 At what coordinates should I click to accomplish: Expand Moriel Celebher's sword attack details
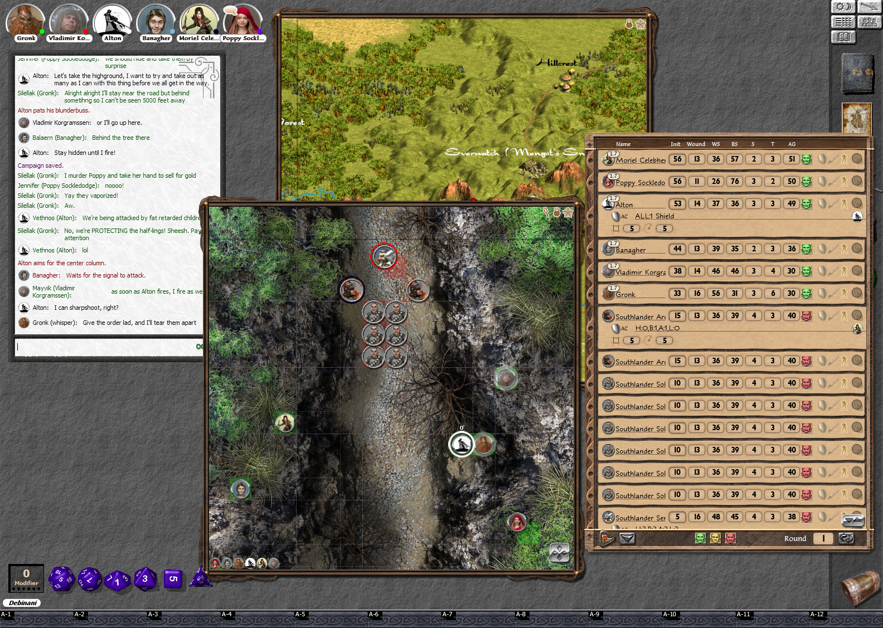[x=833, y=159]
